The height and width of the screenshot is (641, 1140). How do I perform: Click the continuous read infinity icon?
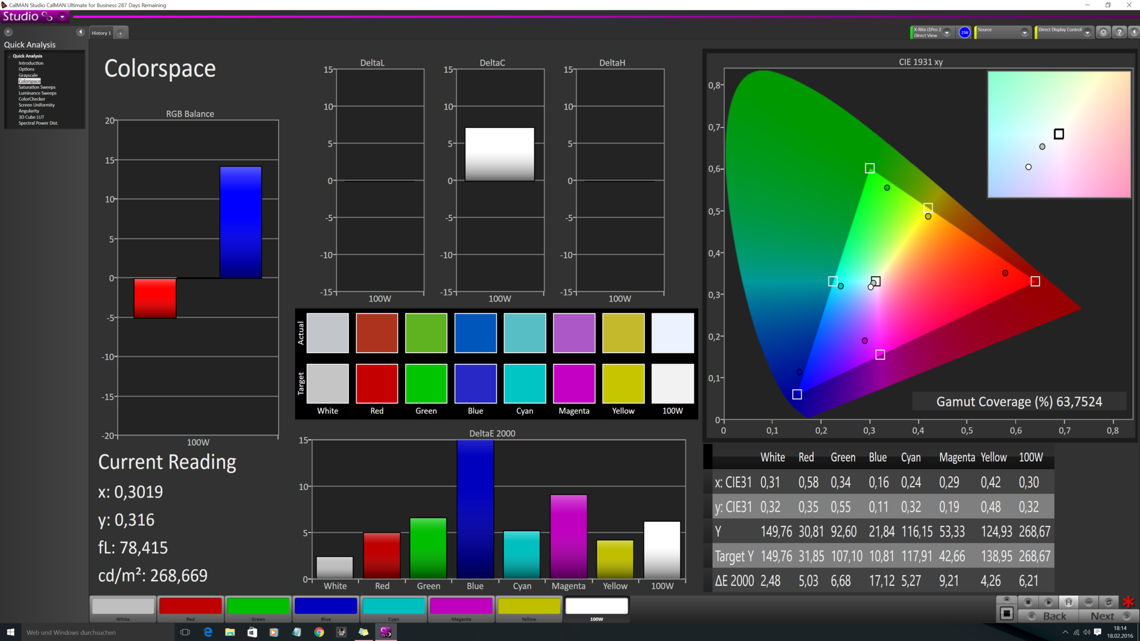tap(1088, 602)
